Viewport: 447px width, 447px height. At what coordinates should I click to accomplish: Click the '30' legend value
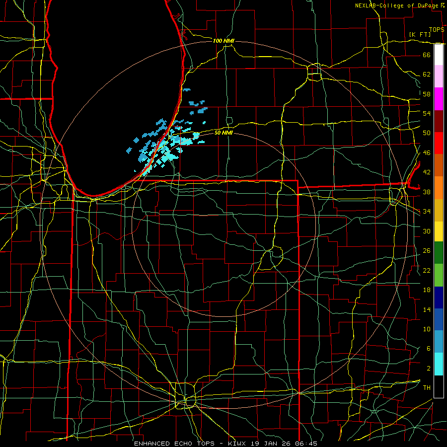pyautogui.click(x=427, y=231)
